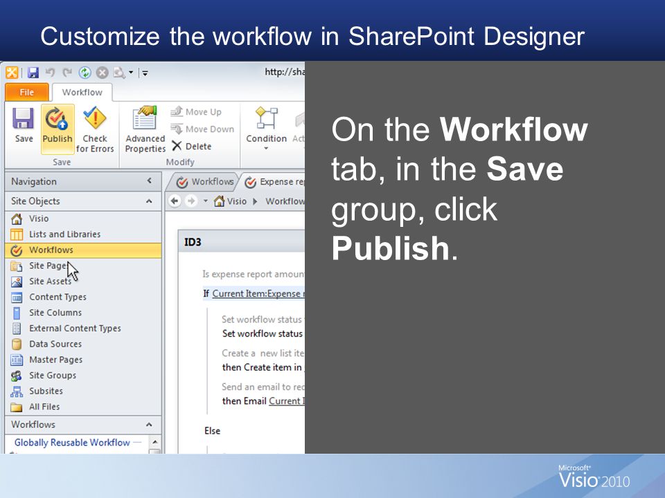Click the gray Stop icon in the quick access toolbar

[103, 73]
